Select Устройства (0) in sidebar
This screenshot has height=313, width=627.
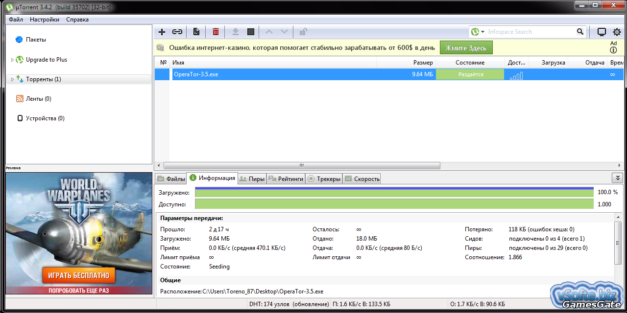click(x=45, y=118)
